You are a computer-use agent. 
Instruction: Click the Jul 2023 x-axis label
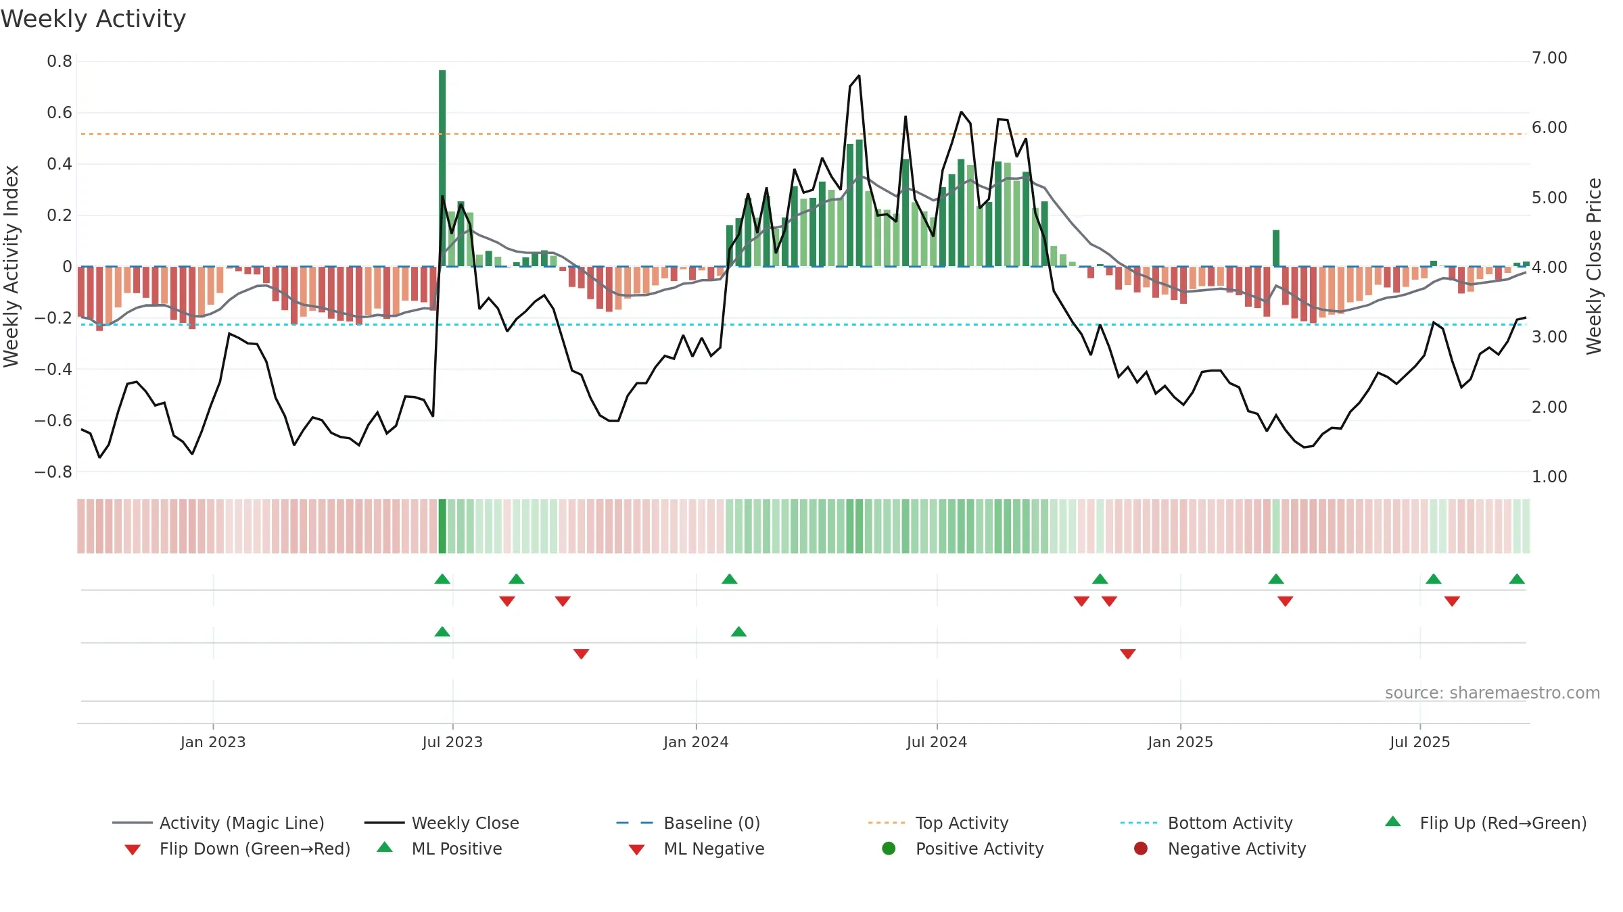452,742
